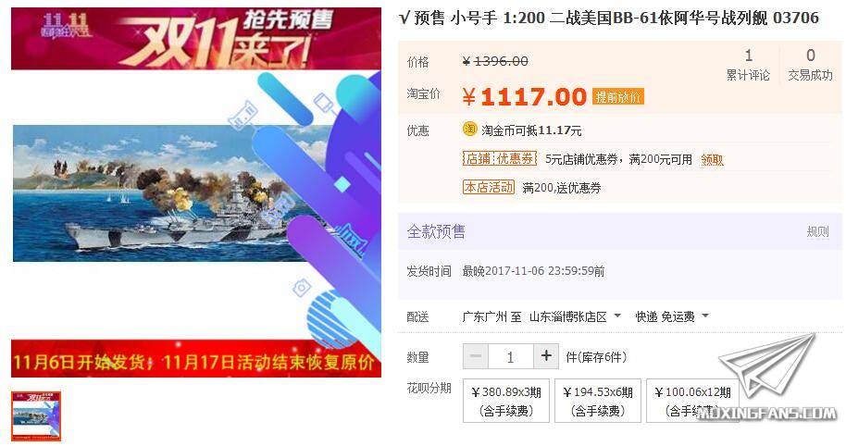Viewport: 846px width, 446px height.
Task: Click the quantity input field
Action: click(x=510, y=356)
